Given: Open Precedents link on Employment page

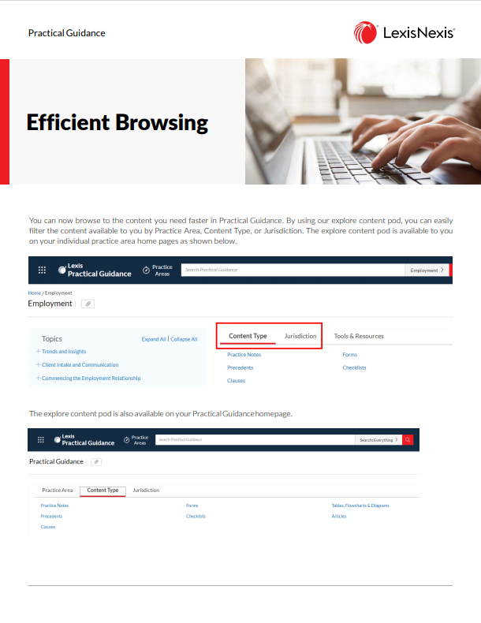Looking at the screenshot, I should point(240,367).
